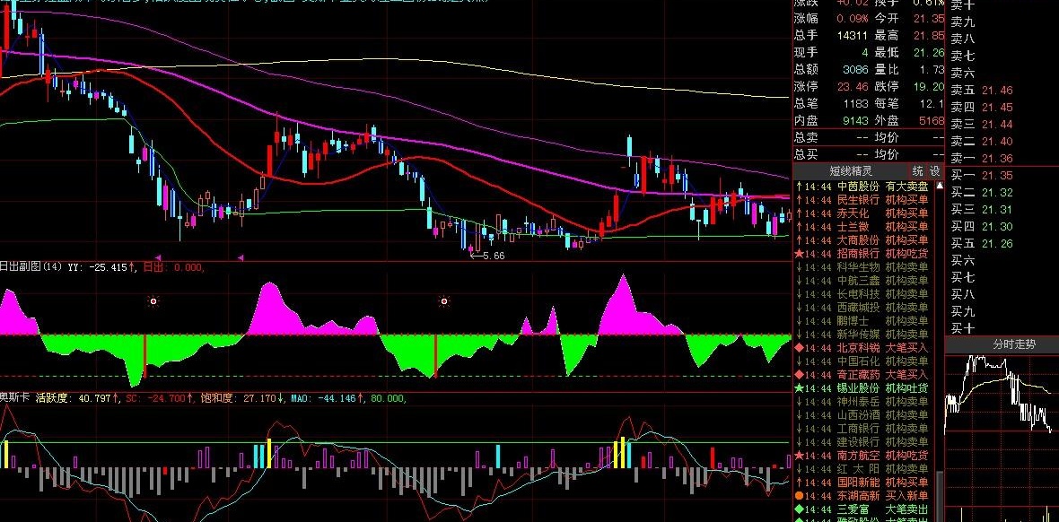
Task: Click the orange circle icon beside 东湖高新
Action: pyautogui.click(x=799, y=496)
